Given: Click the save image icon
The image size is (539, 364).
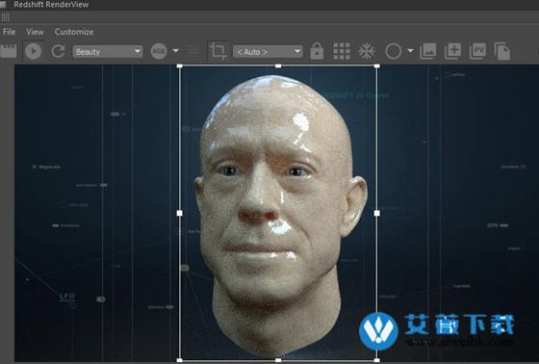Looking at the screenshot, I should pyautogui.click(x=428, y=51).
